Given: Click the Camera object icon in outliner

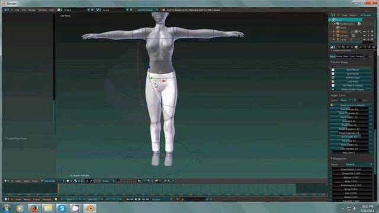Looking at the screenshot, I should (x=338, y=35).
